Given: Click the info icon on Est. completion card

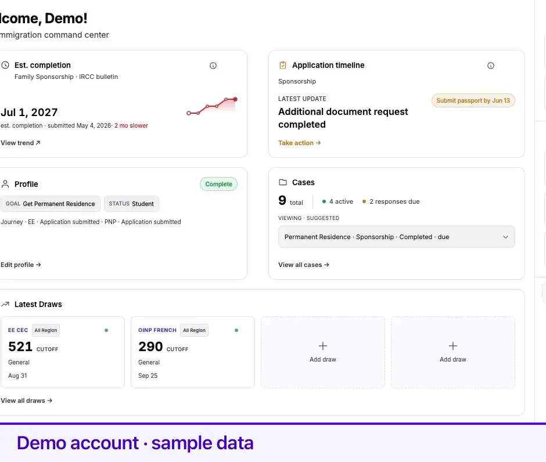Looking at the screenshot, I should point(213,66).
